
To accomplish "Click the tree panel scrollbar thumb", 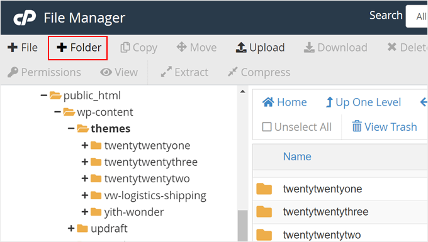I will pos(242,226).
